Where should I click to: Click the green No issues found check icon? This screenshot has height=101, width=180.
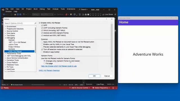(x=12, y=85)
